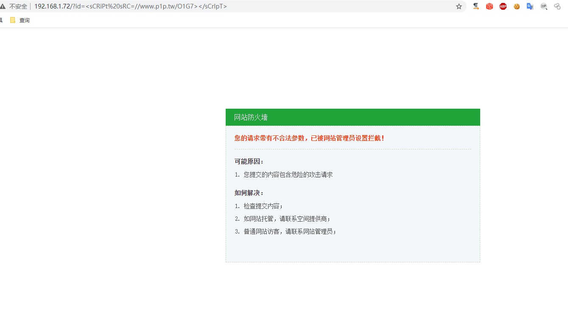Open the red dice extension

pos(490,6)
